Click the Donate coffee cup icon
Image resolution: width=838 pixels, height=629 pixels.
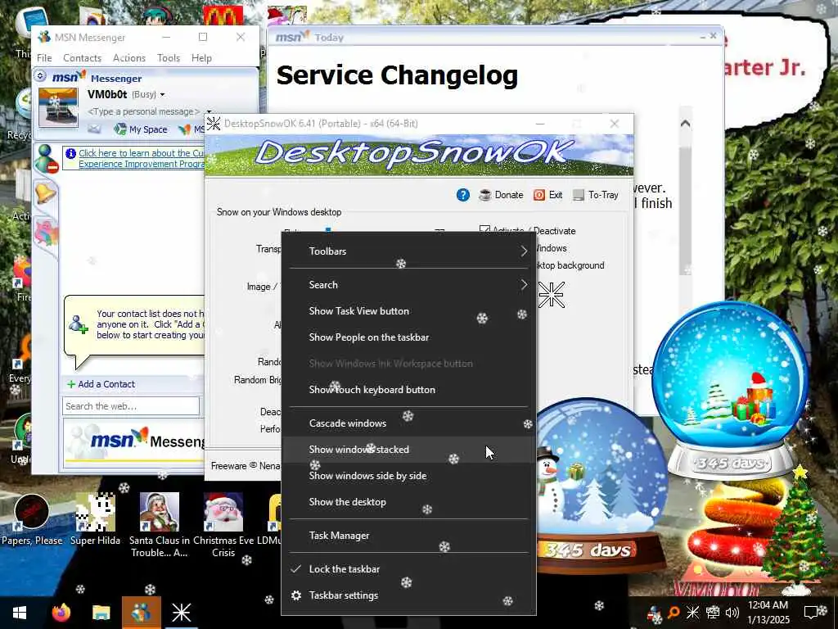pos(484,195)
